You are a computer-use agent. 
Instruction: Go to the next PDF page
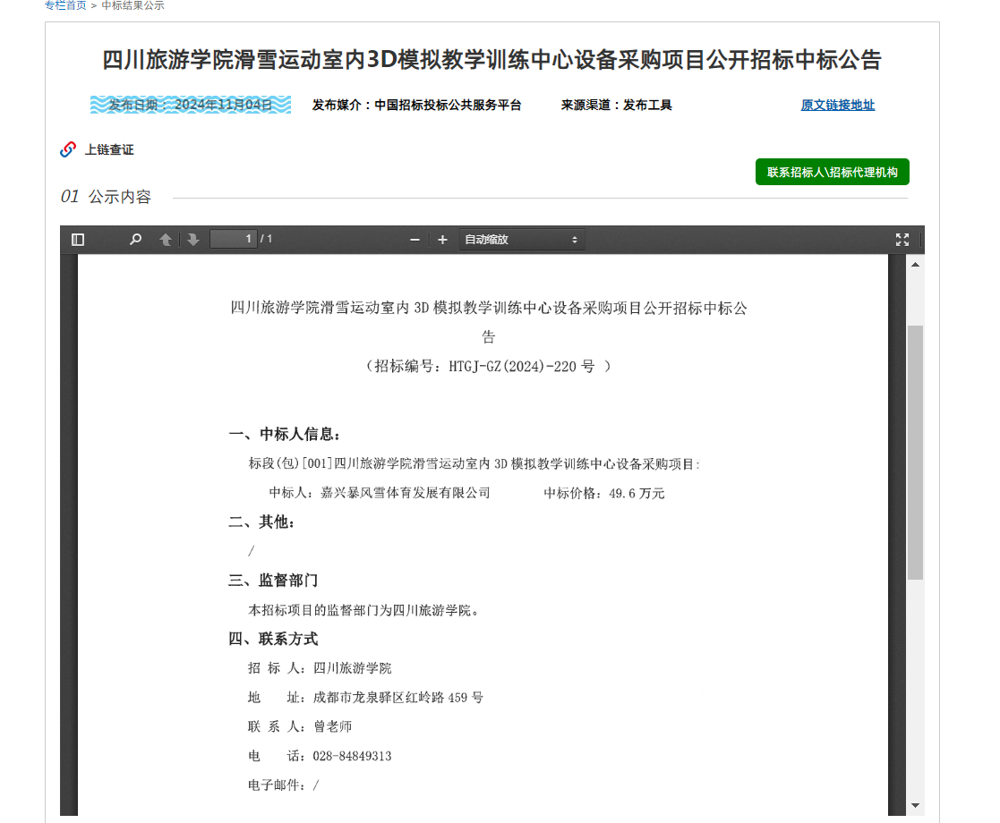coord(192,240)
